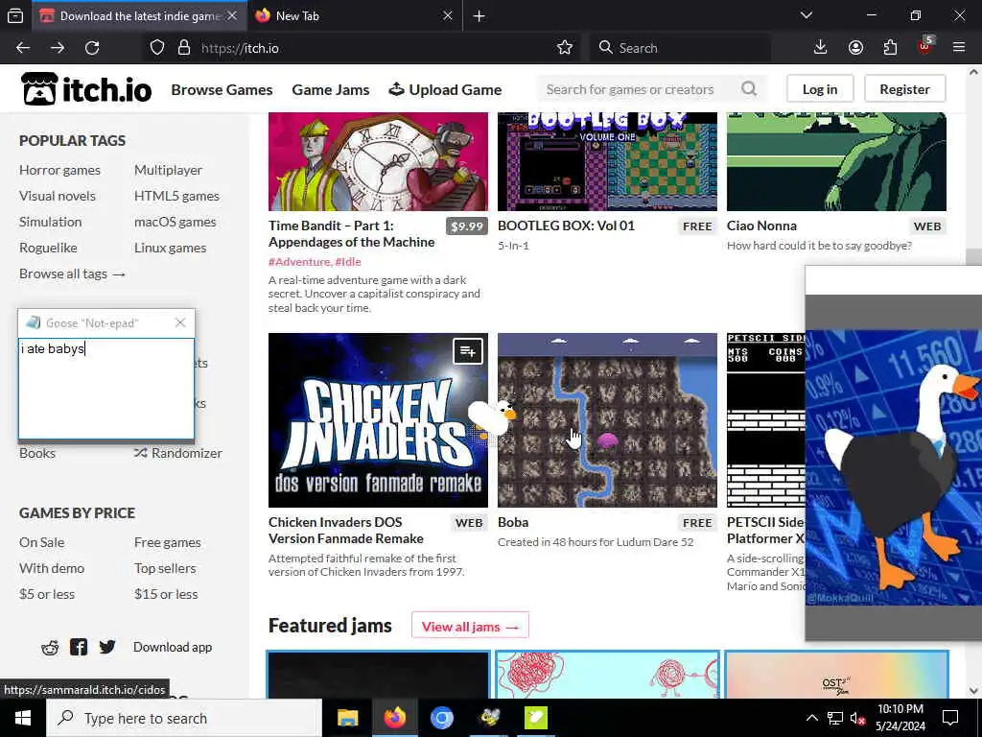List all tabs dropdown arrow
982x737 pixels.
806,15
